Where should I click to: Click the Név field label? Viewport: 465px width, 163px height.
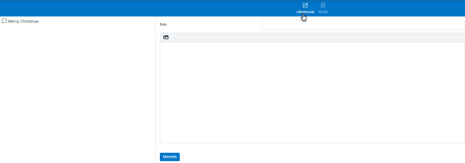tap(163, 24)
